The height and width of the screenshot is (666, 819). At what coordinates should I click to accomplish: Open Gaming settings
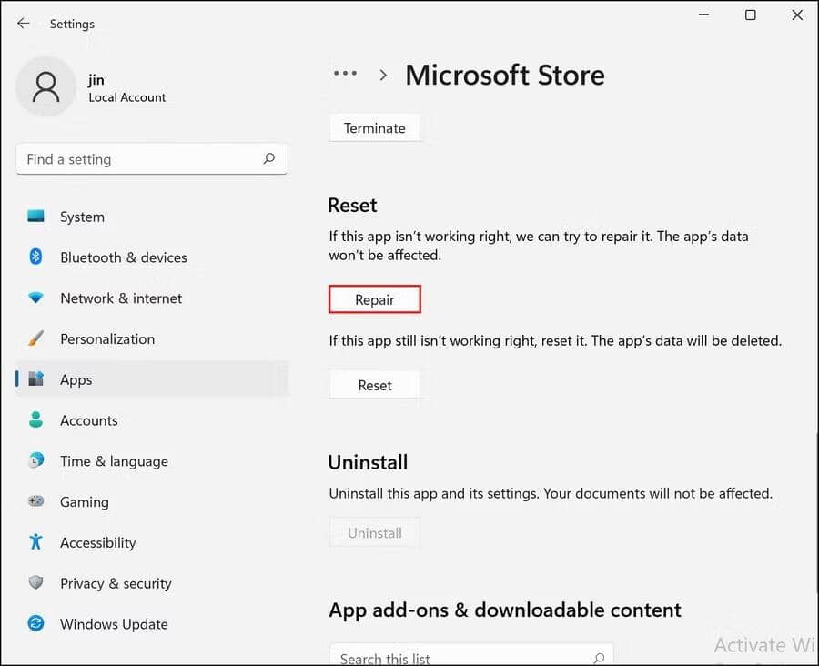pyautogui.click(x=151, y=501)
